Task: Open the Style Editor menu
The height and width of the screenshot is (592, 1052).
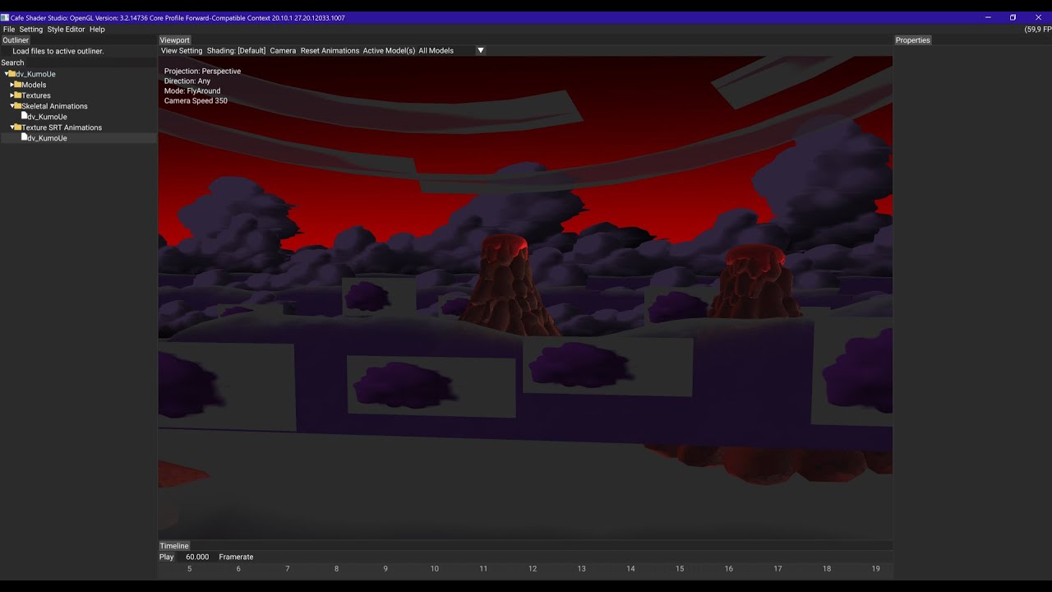Action: [66, 30]
